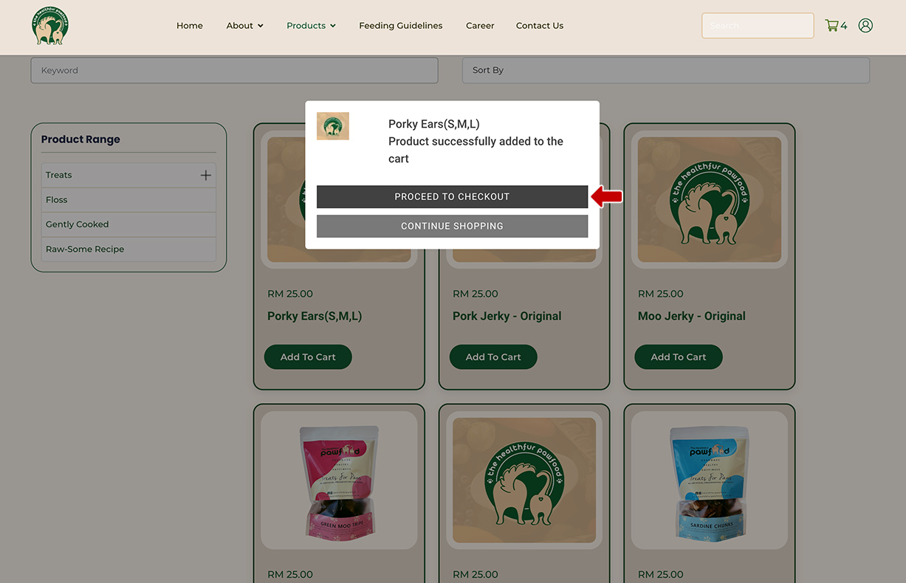Screen dimensions: 906x583
Task: Click the Healthfur Pawfood logo in header
Action: 50,26
